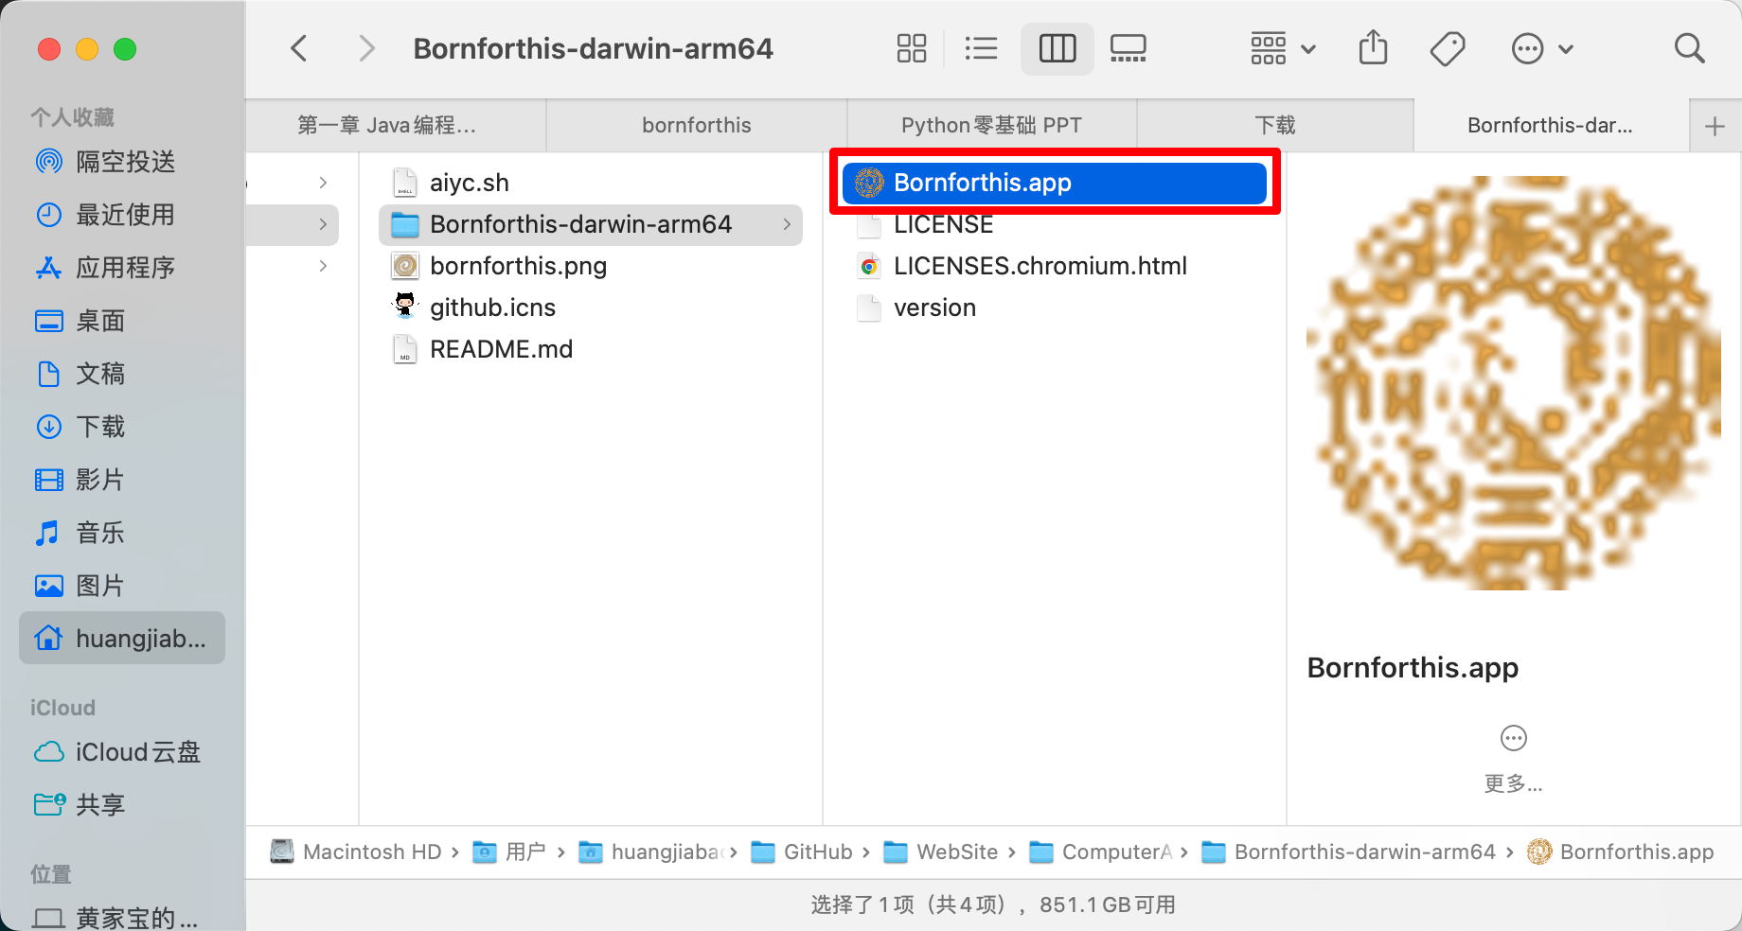Viewport: 1742px width, 931px height.
Task: Click GitHub in the path bar
Action: [x=802, y=852]
